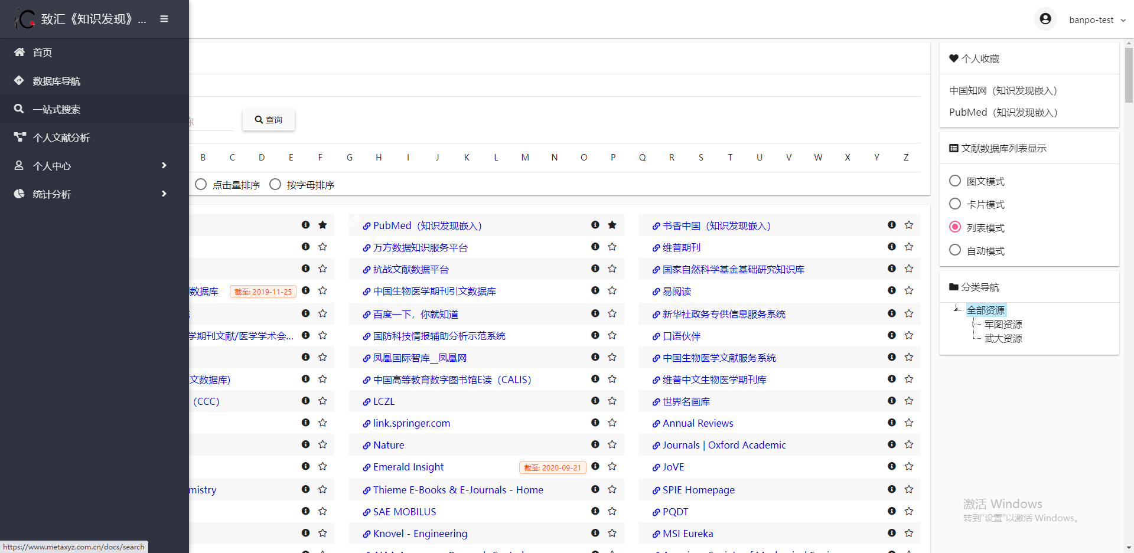Expand the 个人中心 submenu
This screenshot has height=553, width=1134.
(94, 166)
